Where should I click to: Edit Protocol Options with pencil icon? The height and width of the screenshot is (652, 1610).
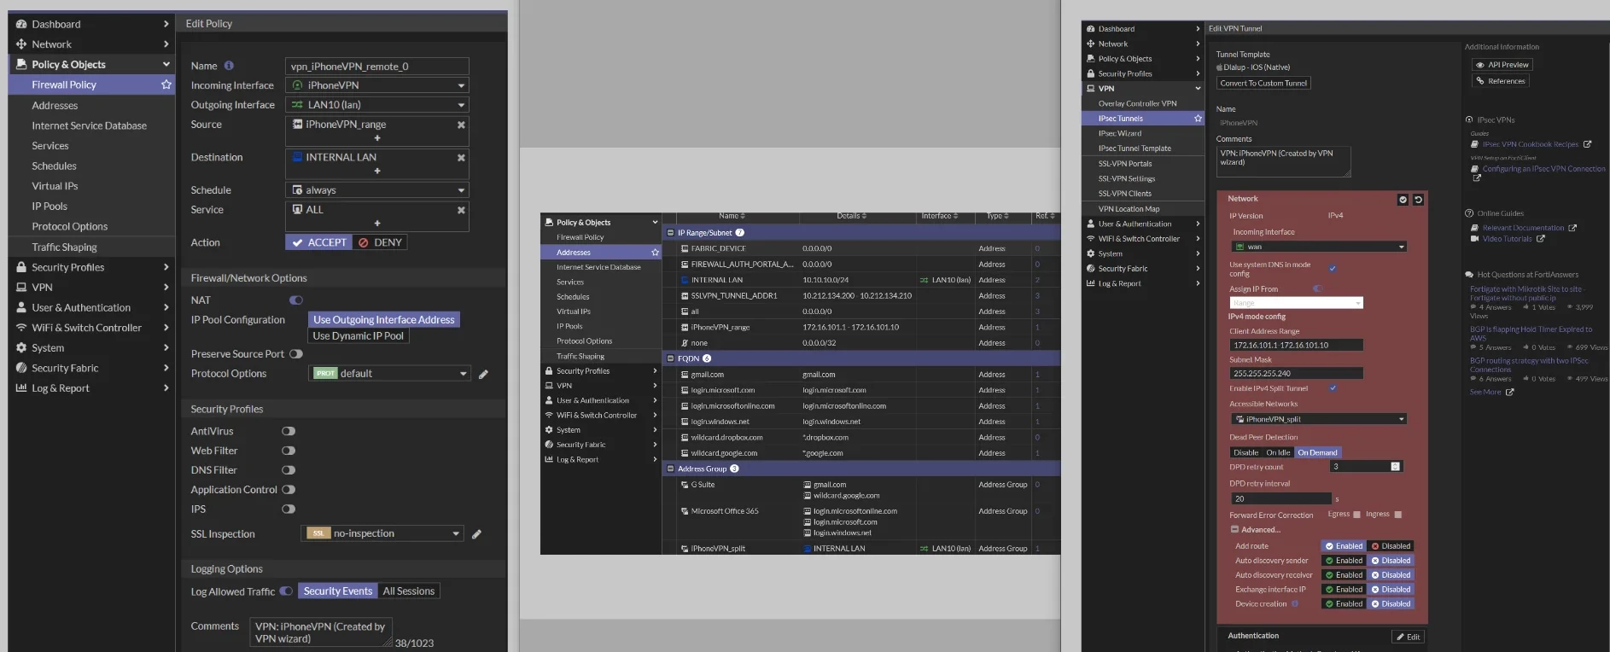(483, 374)
